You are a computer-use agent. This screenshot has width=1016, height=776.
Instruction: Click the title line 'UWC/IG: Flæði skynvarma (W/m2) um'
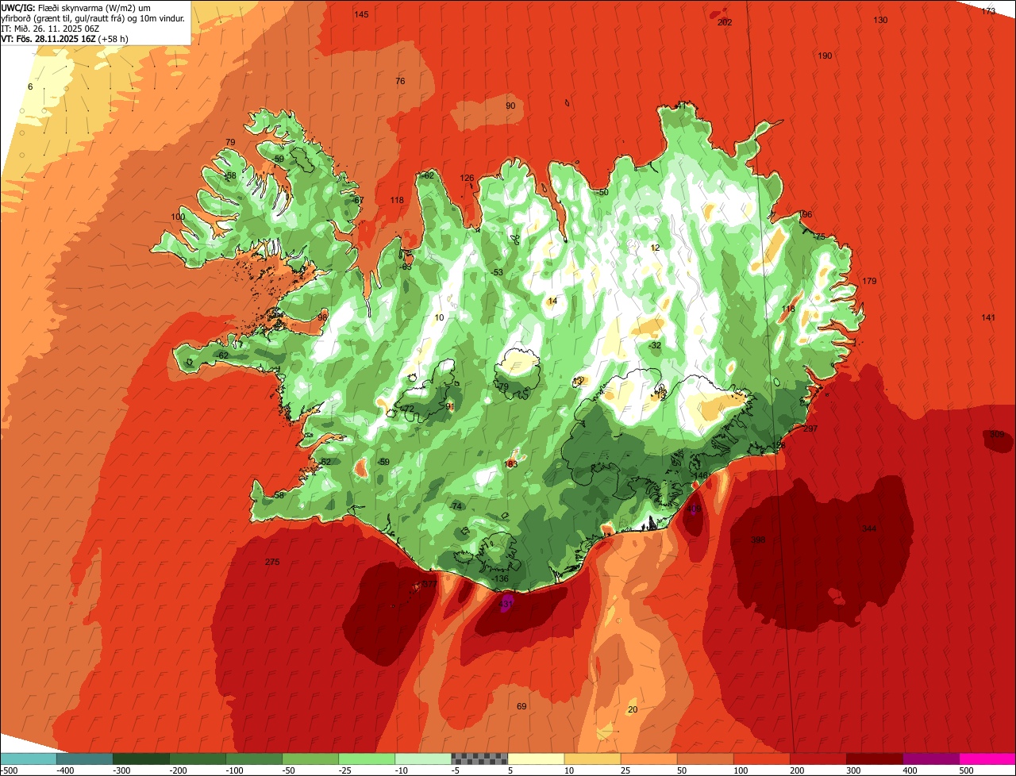pos(76,7)
